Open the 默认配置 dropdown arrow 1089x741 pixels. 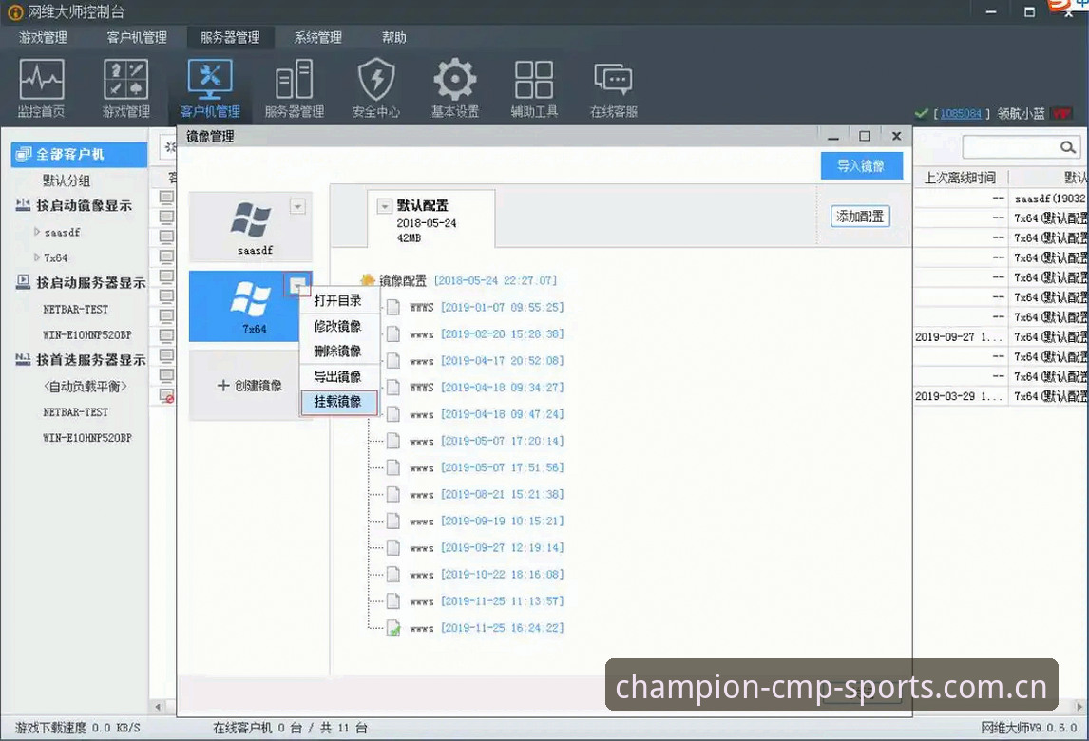point(384,206)
